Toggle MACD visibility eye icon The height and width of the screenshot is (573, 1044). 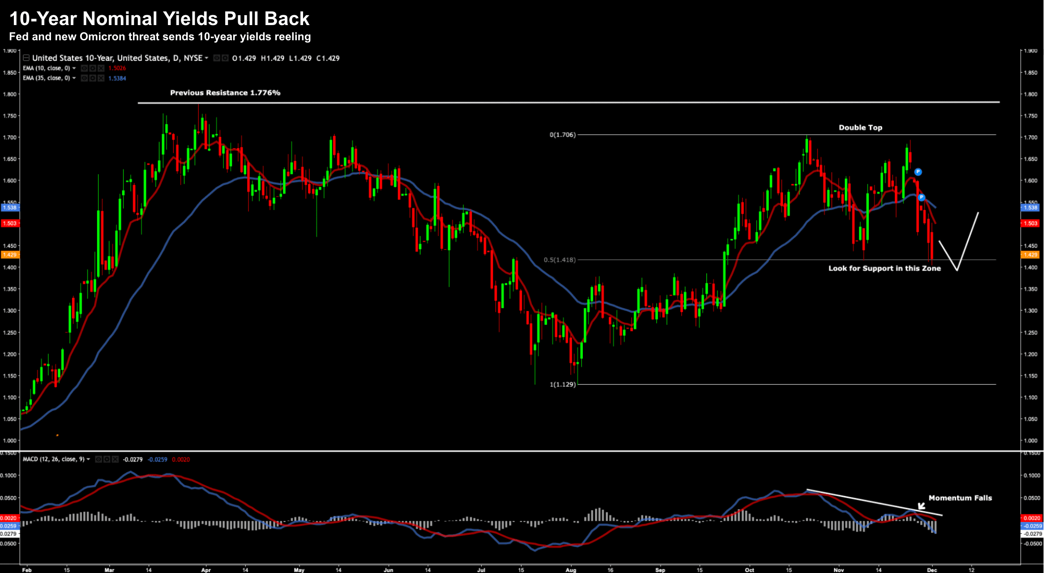pyautogui.click(x=98, y=459)
